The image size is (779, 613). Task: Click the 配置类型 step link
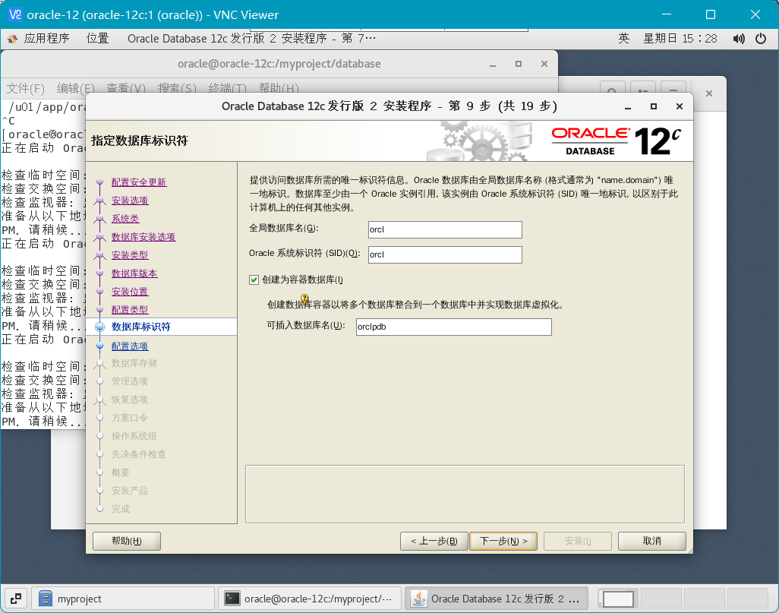click(x=130, y=310)
